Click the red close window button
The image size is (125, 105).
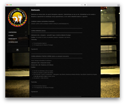[7, 5]
